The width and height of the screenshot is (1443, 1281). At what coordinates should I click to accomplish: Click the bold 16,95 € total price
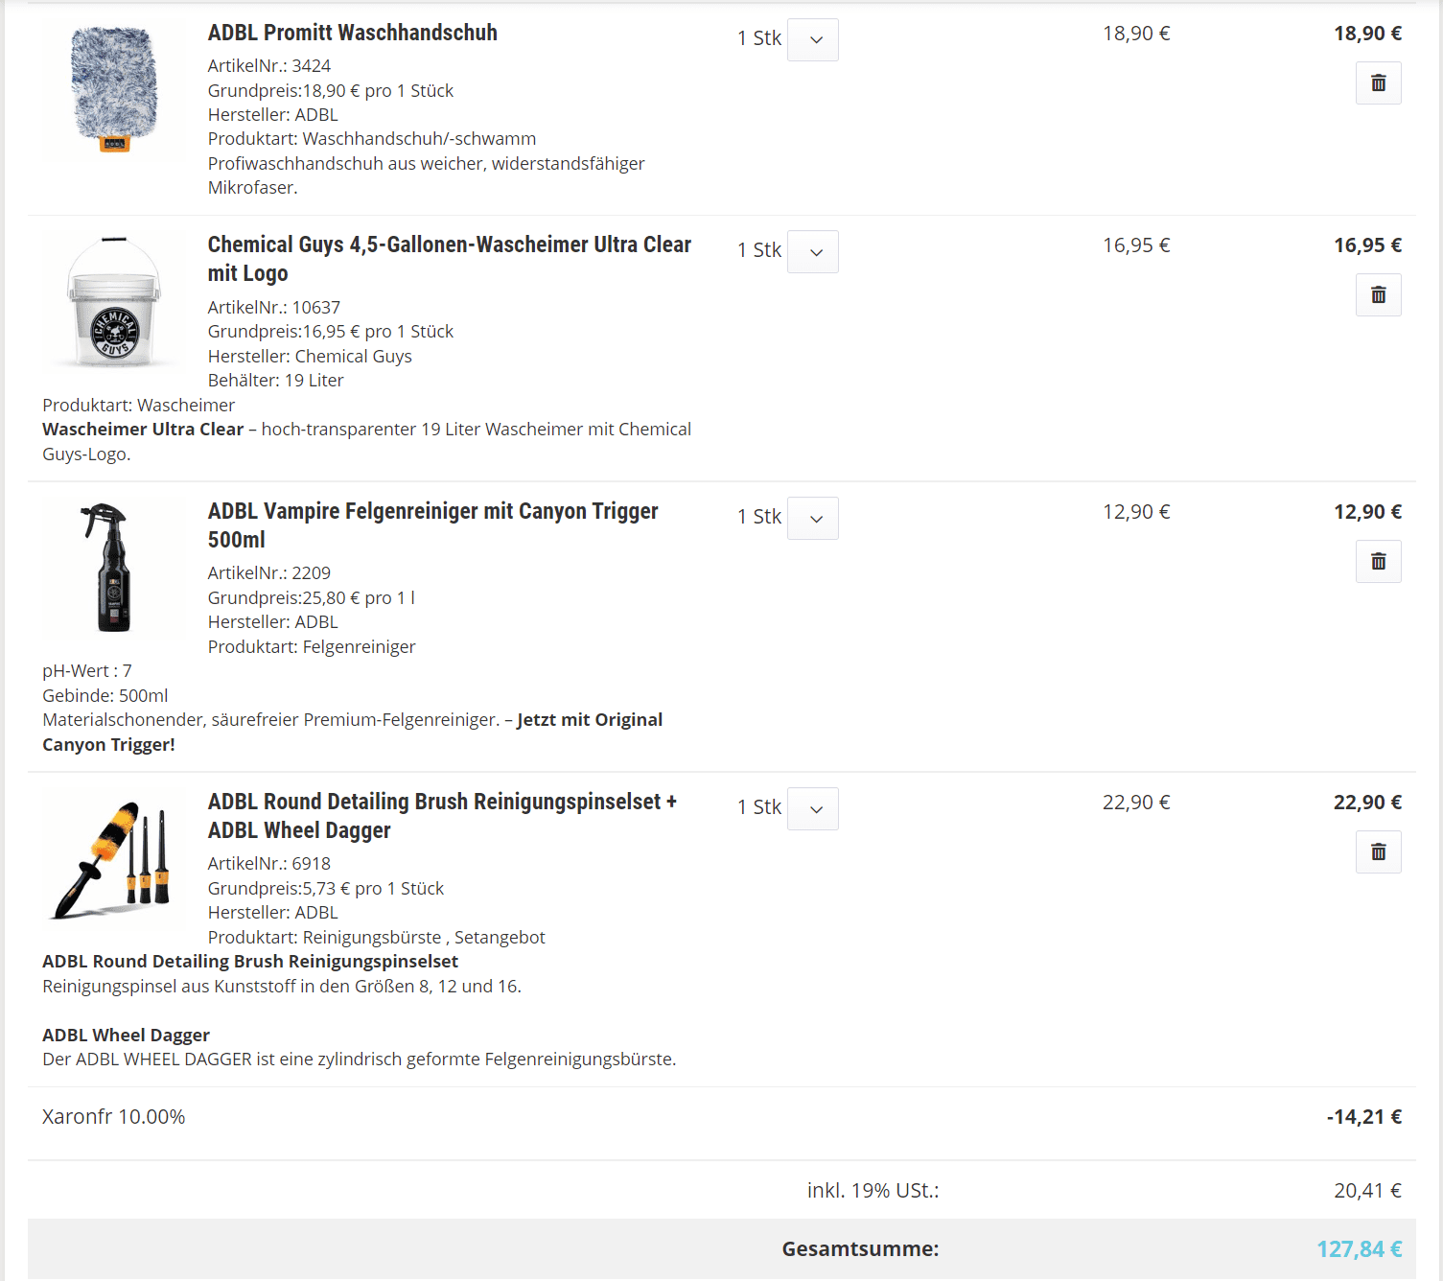[x=1367, y=245]
